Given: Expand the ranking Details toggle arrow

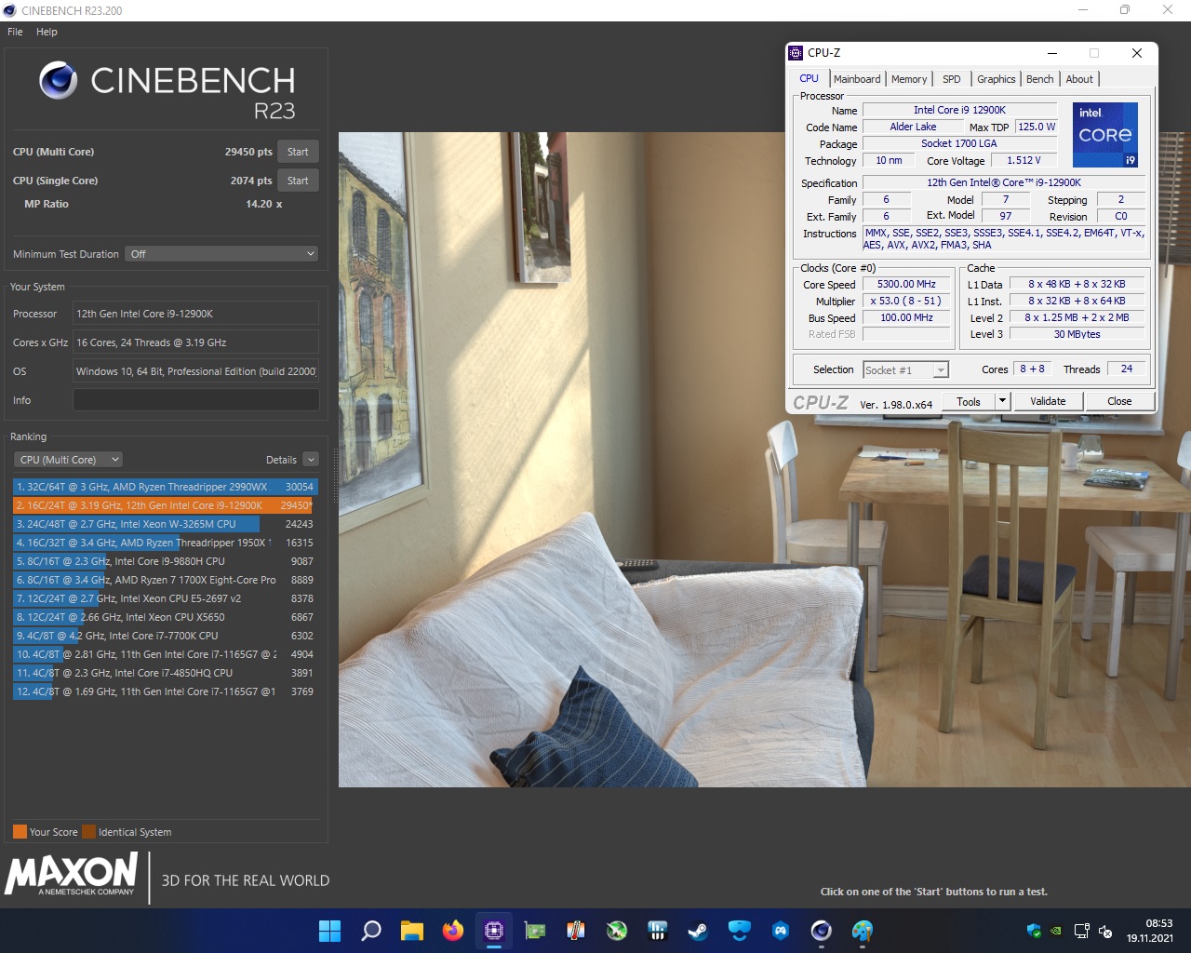Looking at the screenshot, I should coord(311,460).
